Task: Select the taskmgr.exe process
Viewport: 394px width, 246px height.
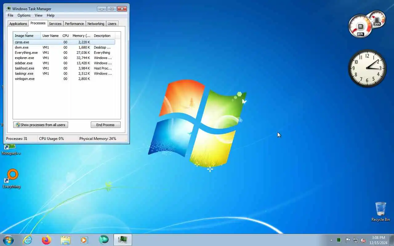Action: (x=64, y=73)
